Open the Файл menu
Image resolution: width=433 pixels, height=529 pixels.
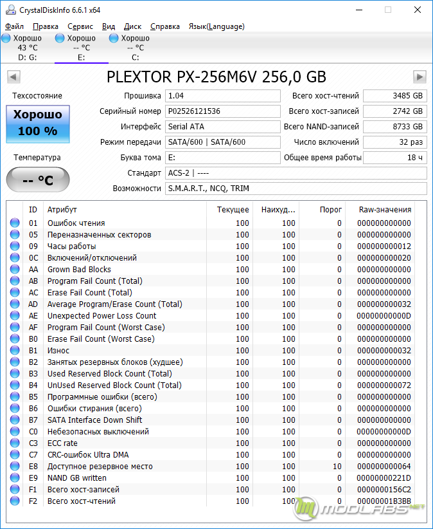point(15,26)
